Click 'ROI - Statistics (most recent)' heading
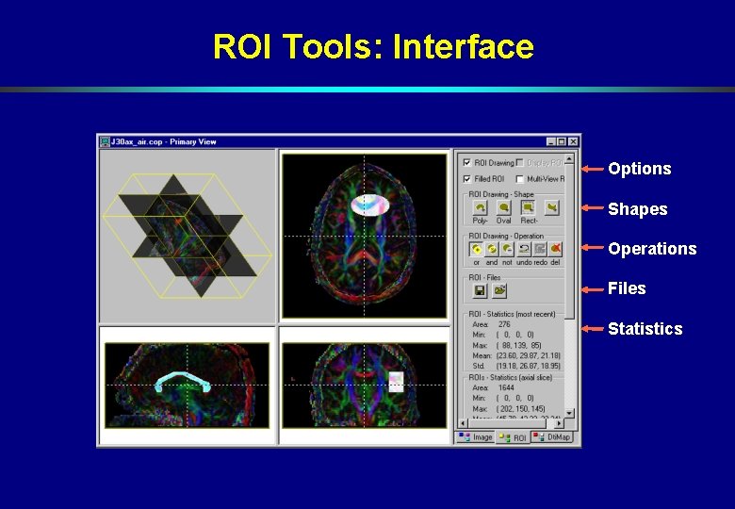 (512, 314)
